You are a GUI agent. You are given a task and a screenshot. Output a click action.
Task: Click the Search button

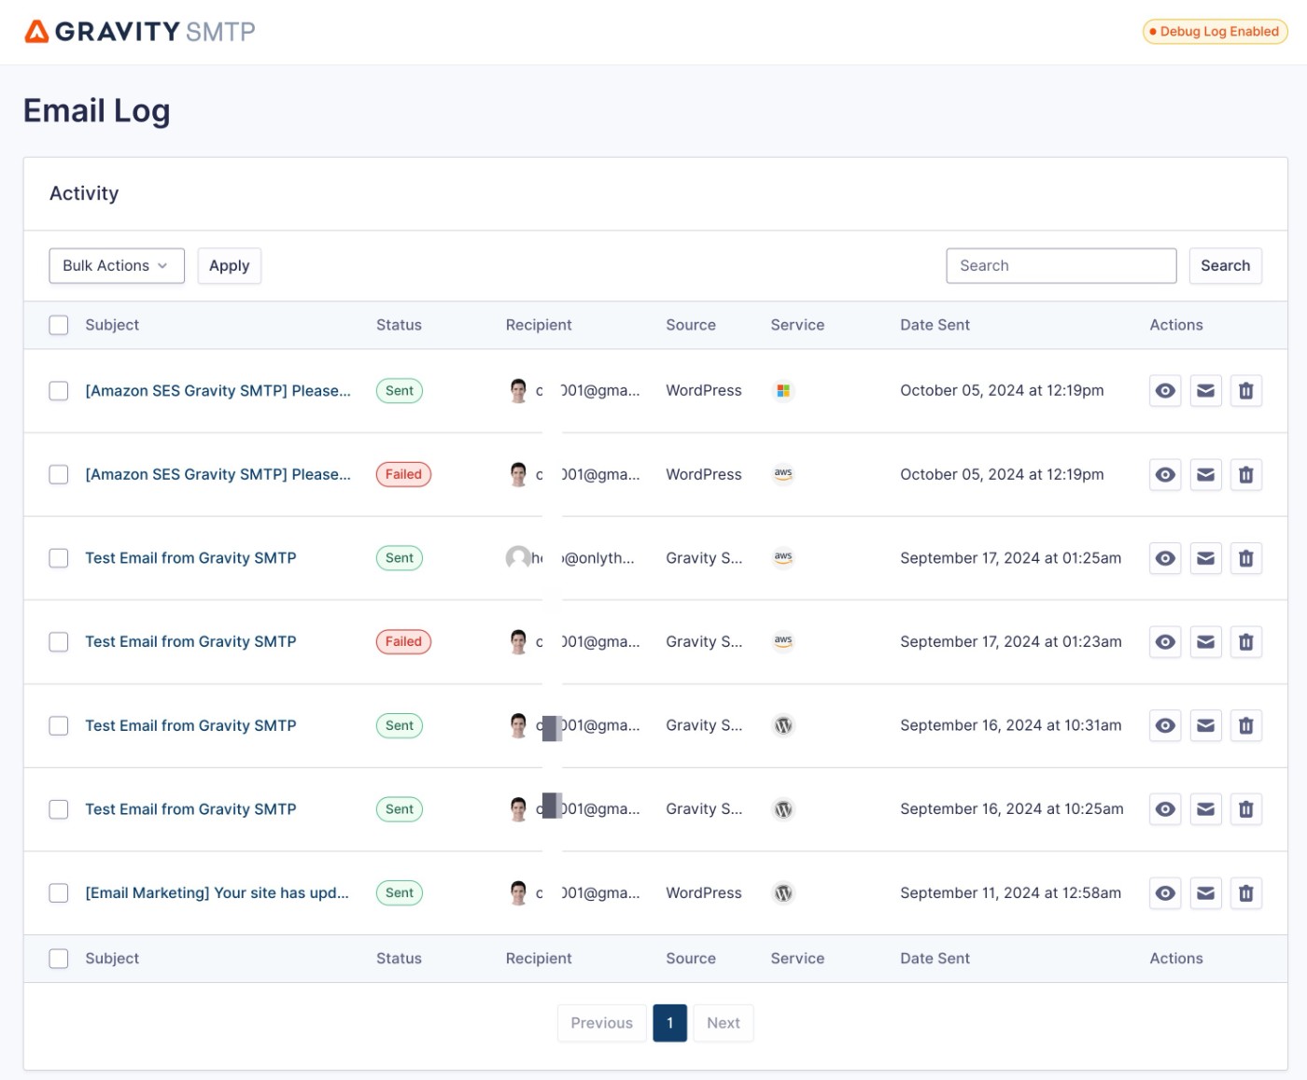1226,265
